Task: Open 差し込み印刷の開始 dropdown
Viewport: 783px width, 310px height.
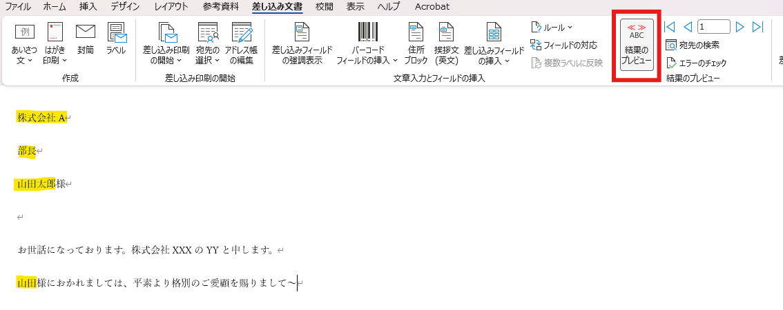Action: click(166, 44)
